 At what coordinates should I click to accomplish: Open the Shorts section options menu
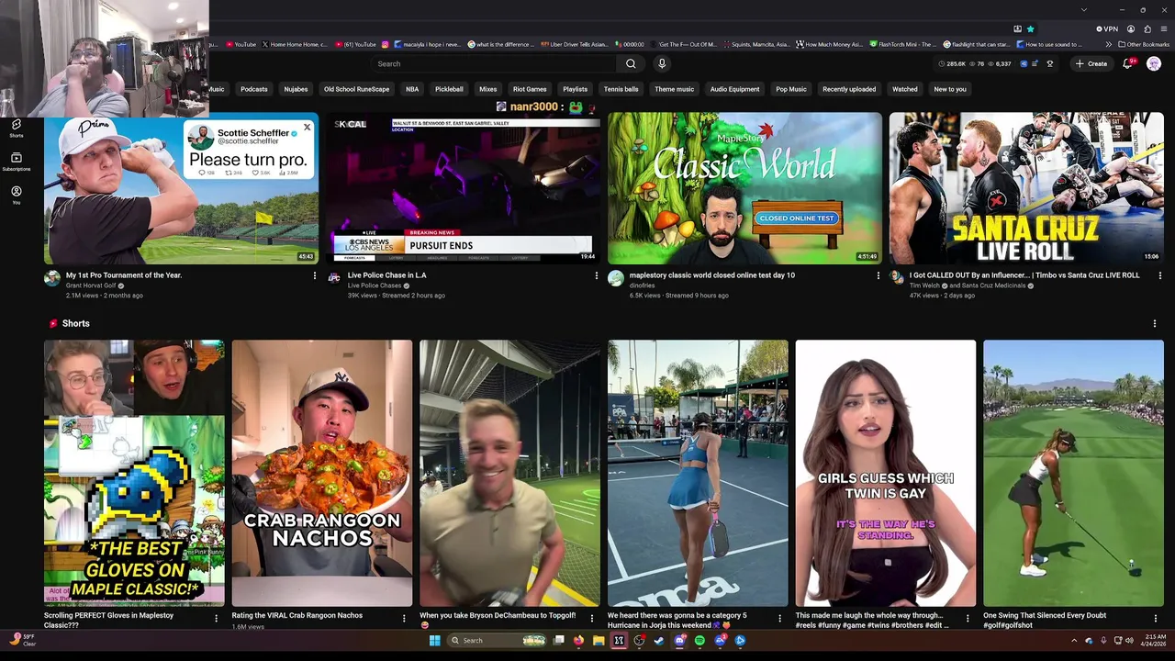(1155, 323)
